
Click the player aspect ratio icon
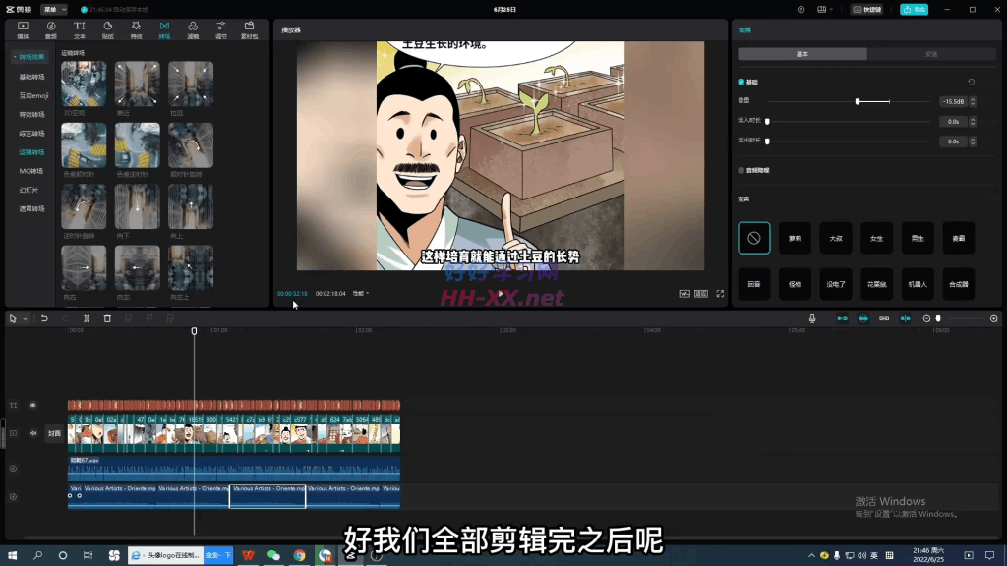[x=701, y=293]
